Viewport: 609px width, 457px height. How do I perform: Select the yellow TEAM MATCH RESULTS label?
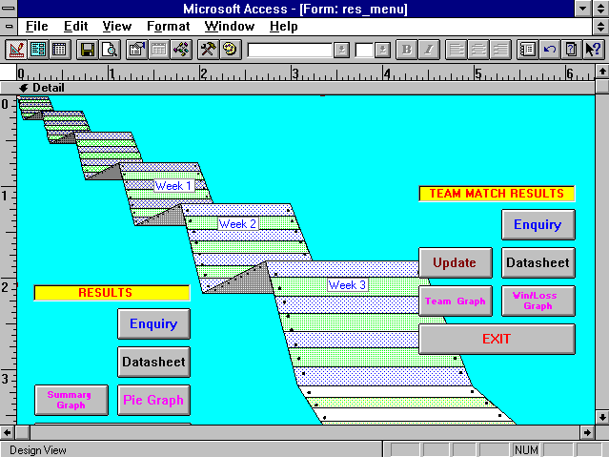point(497,193)
